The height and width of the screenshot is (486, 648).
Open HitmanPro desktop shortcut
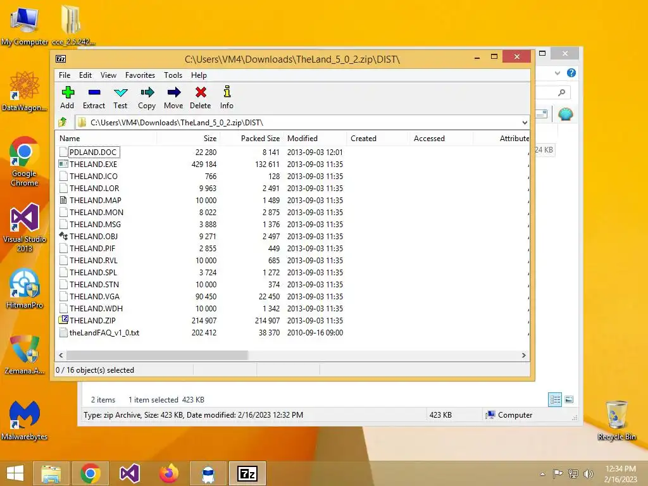[x=25, y=289]
